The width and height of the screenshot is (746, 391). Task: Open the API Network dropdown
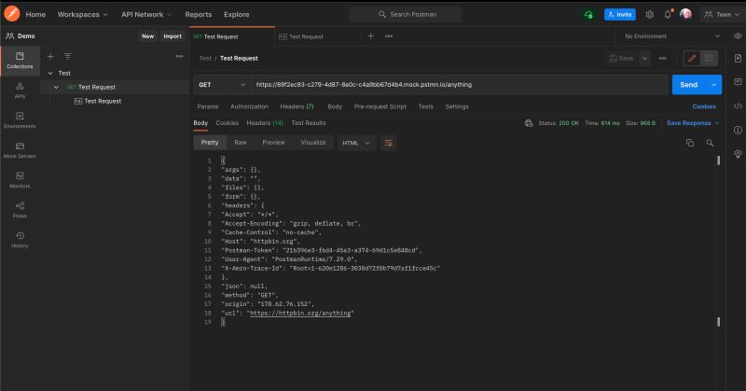146,14
